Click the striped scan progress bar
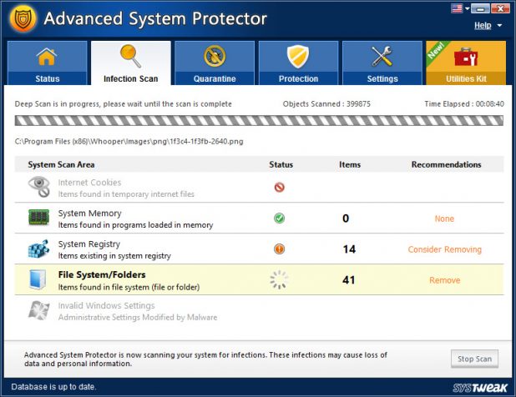Image resolution: width=516 pixels, height=397 pixels. tap(259, 121)
